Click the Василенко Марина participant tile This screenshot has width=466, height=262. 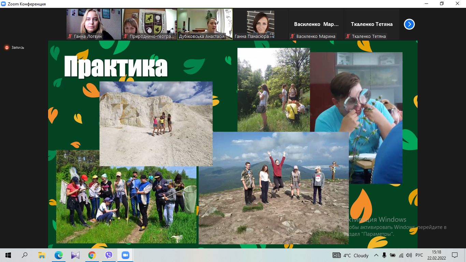click(x=316, y=24)
